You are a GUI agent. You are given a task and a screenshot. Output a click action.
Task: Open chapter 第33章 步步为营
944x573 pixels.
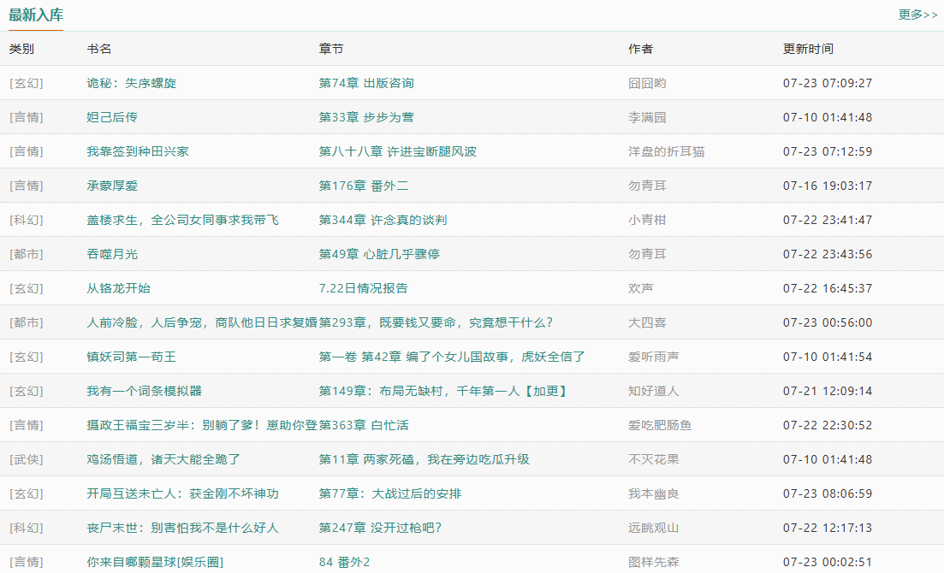click(366, 117)
